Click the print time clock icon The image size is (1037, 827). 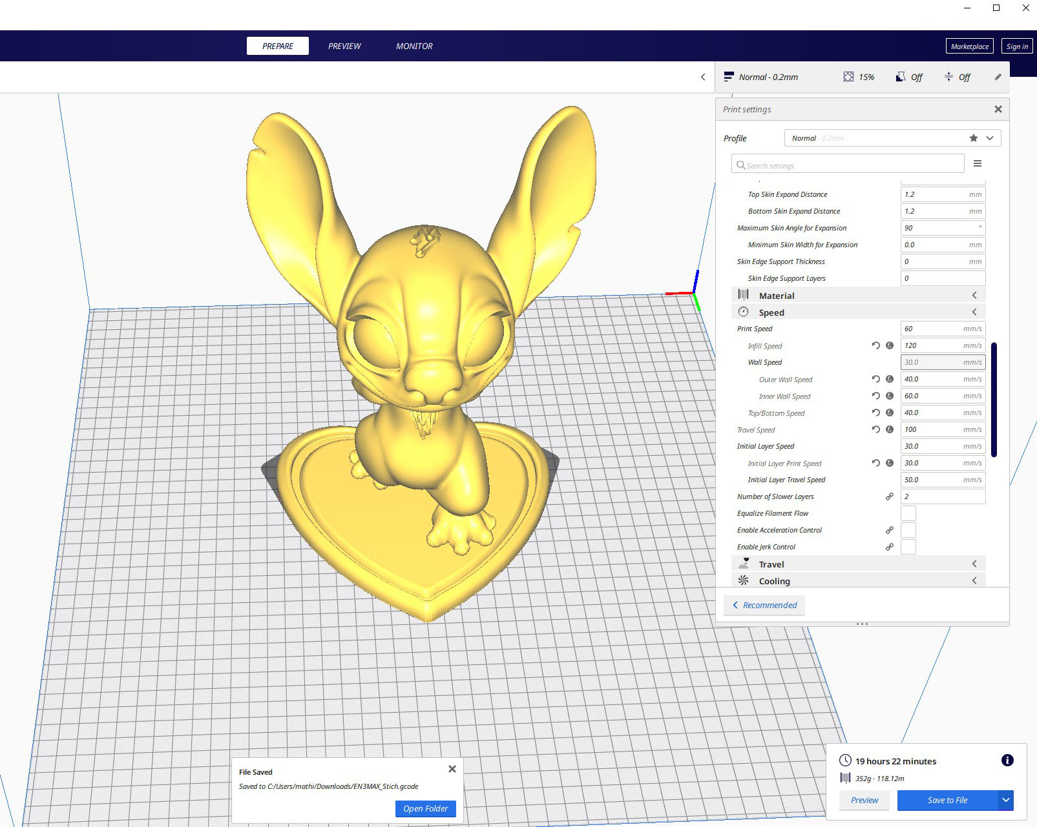[845, 761]
